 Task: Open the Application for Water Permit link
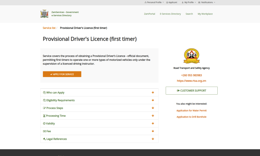[x=191, y=111]
